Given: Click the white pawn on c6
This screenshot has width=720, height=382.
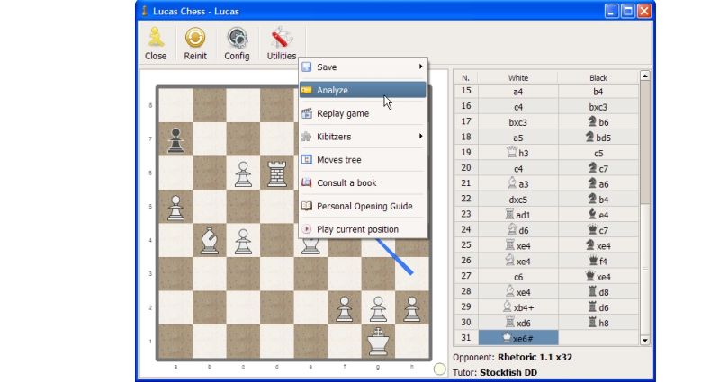Looking at the screenshot, I should coord(243,173).
